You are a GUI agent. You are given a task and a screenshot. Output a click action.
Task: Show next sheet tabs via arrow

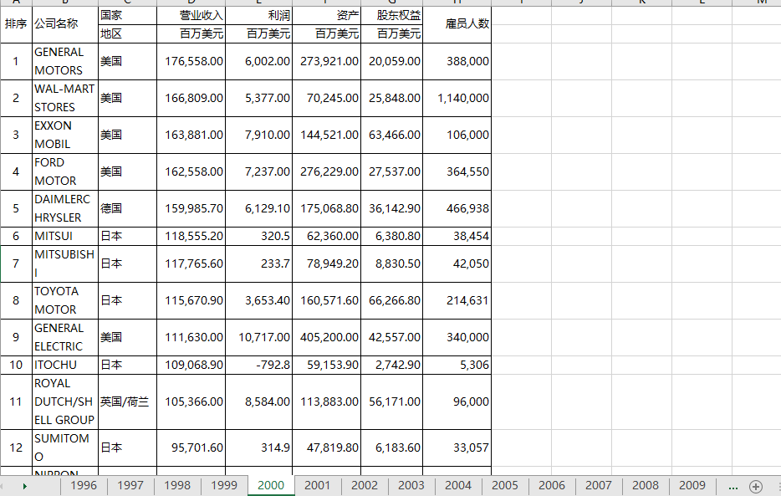click(24, 486)
